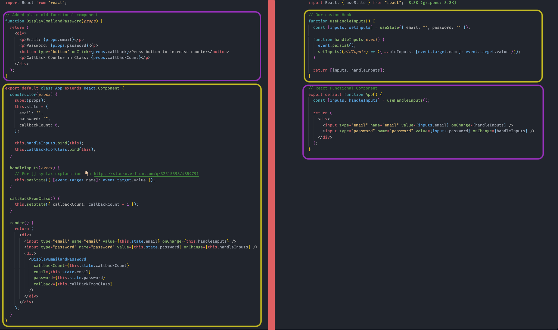The image size is (558, 330).
Task: Click the callbackCount: 0 state property
Action: [39, 125]
